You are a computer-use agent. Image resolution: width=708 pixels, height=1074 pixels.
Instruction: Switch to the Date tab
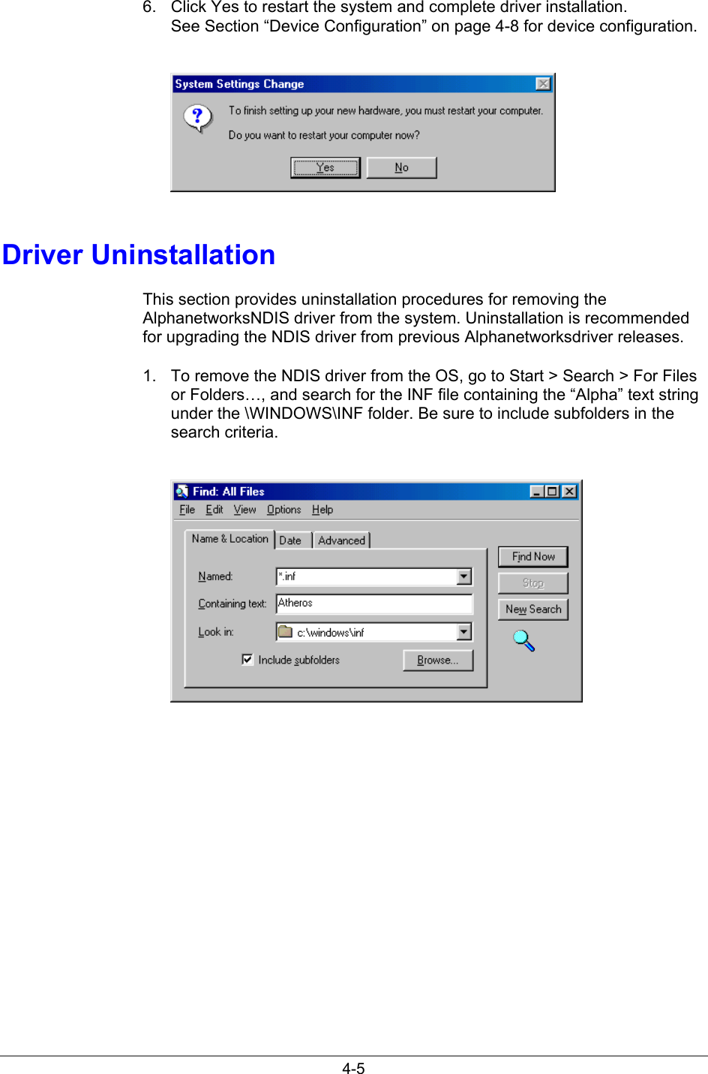pyautogui.click(x=293, y=540)
